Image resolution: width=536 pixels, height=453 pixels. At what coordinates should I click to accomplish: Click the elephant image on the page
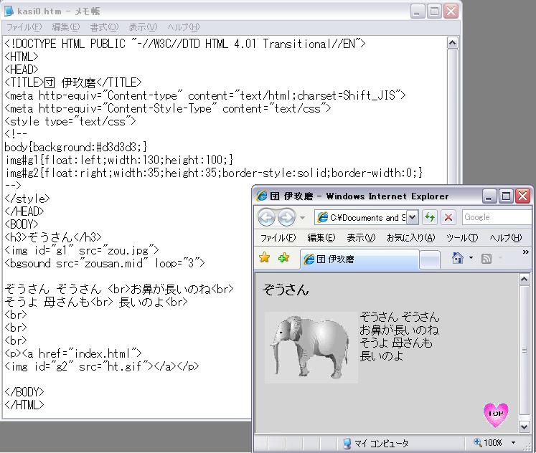311,348
